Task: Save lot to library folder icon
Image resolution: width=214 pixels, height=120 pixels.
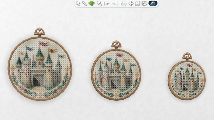Action: tap(124, 3)
